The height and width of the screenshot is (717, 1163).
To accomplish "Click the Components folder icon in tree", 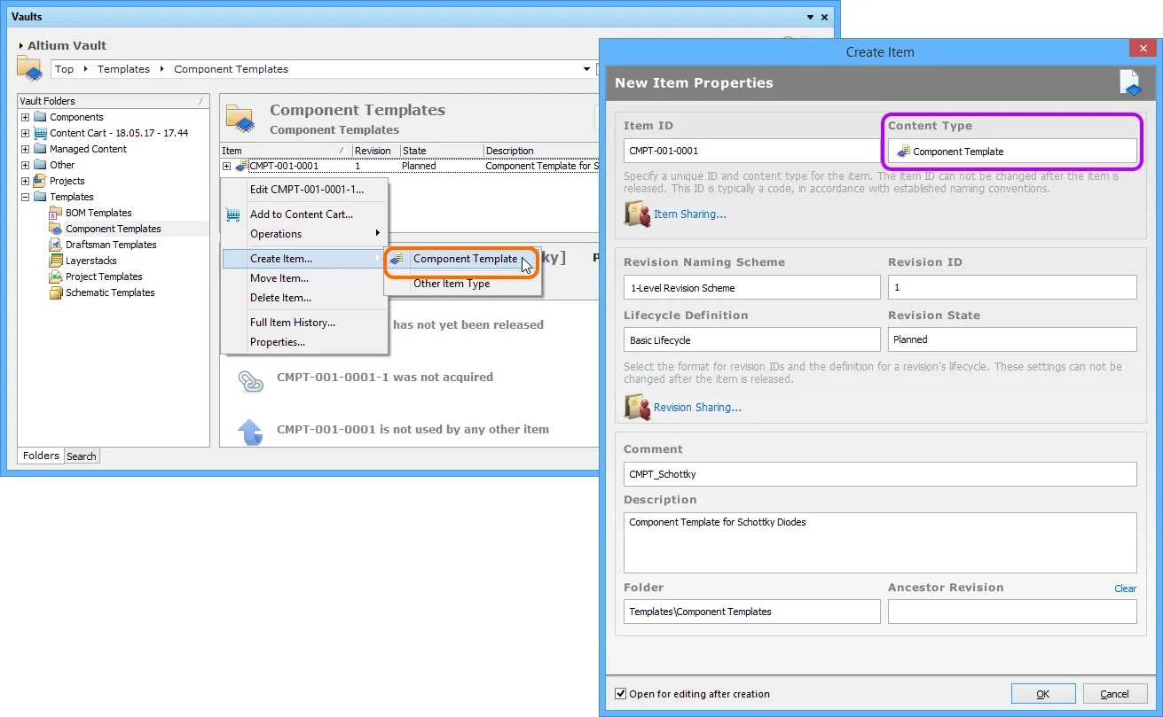I will pyautogui.click(x=40, y=117).
